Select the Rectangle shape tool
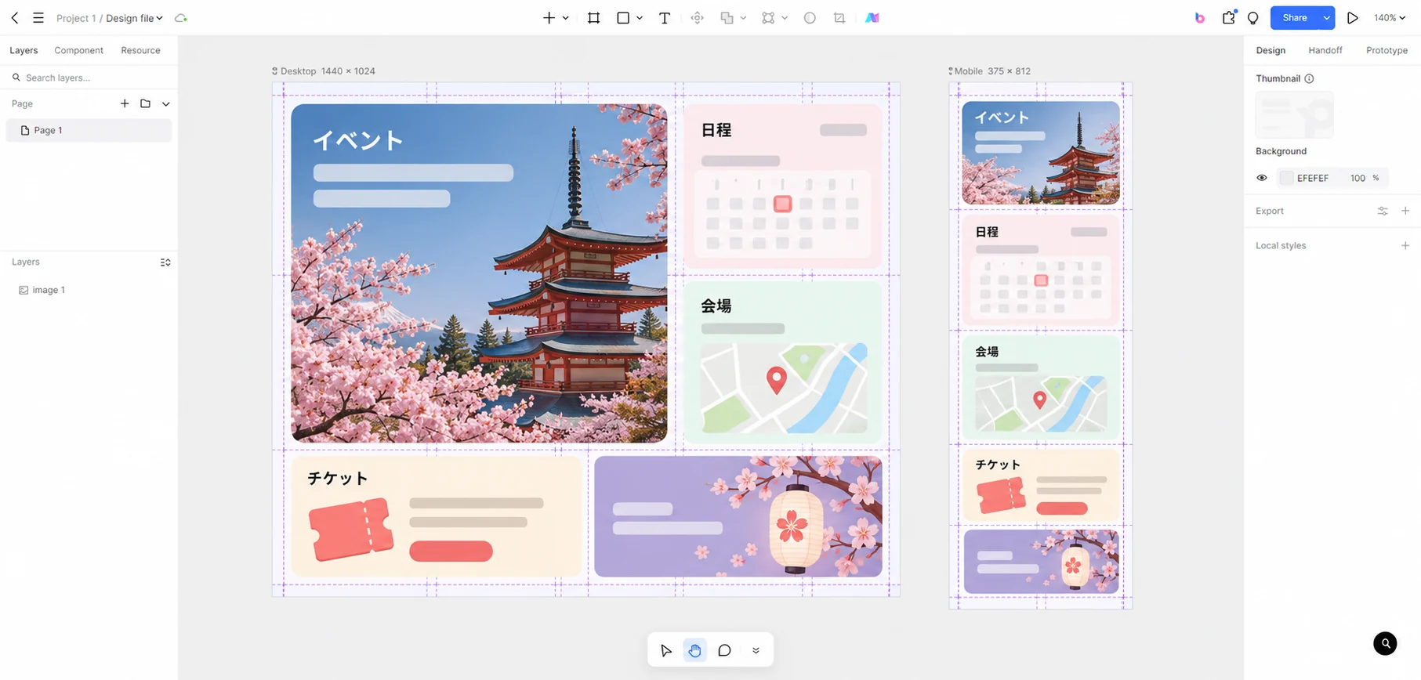The height and width of the screenshot is (680, 1421). tap(623, 17)
